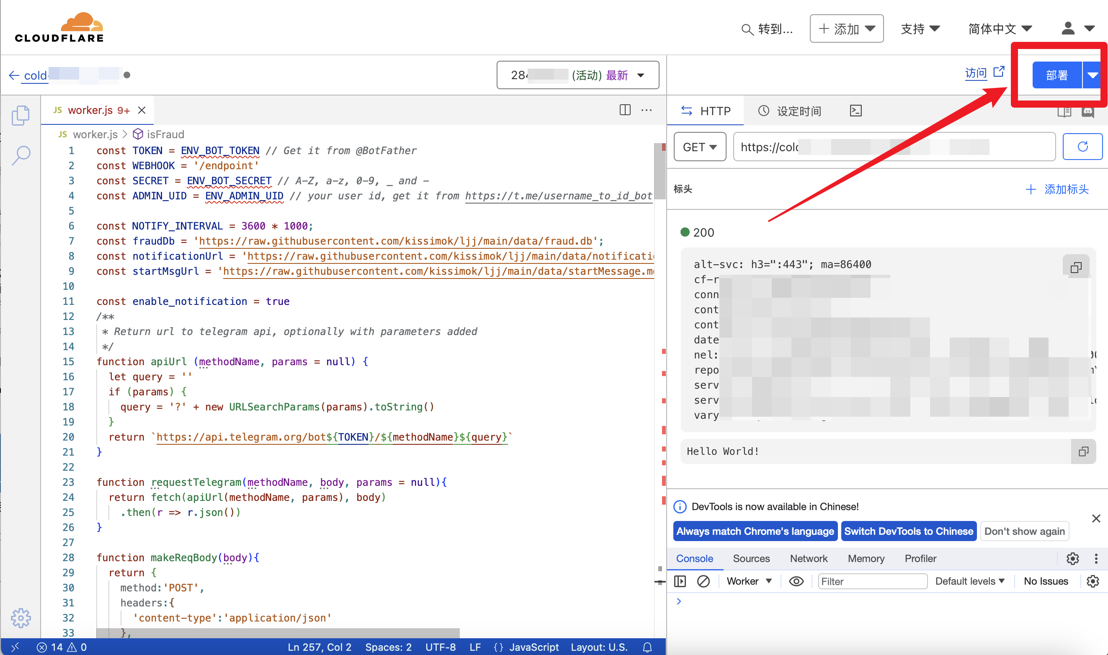
Task: Select the Memory DevTools tab
Action: pos(866,558)
